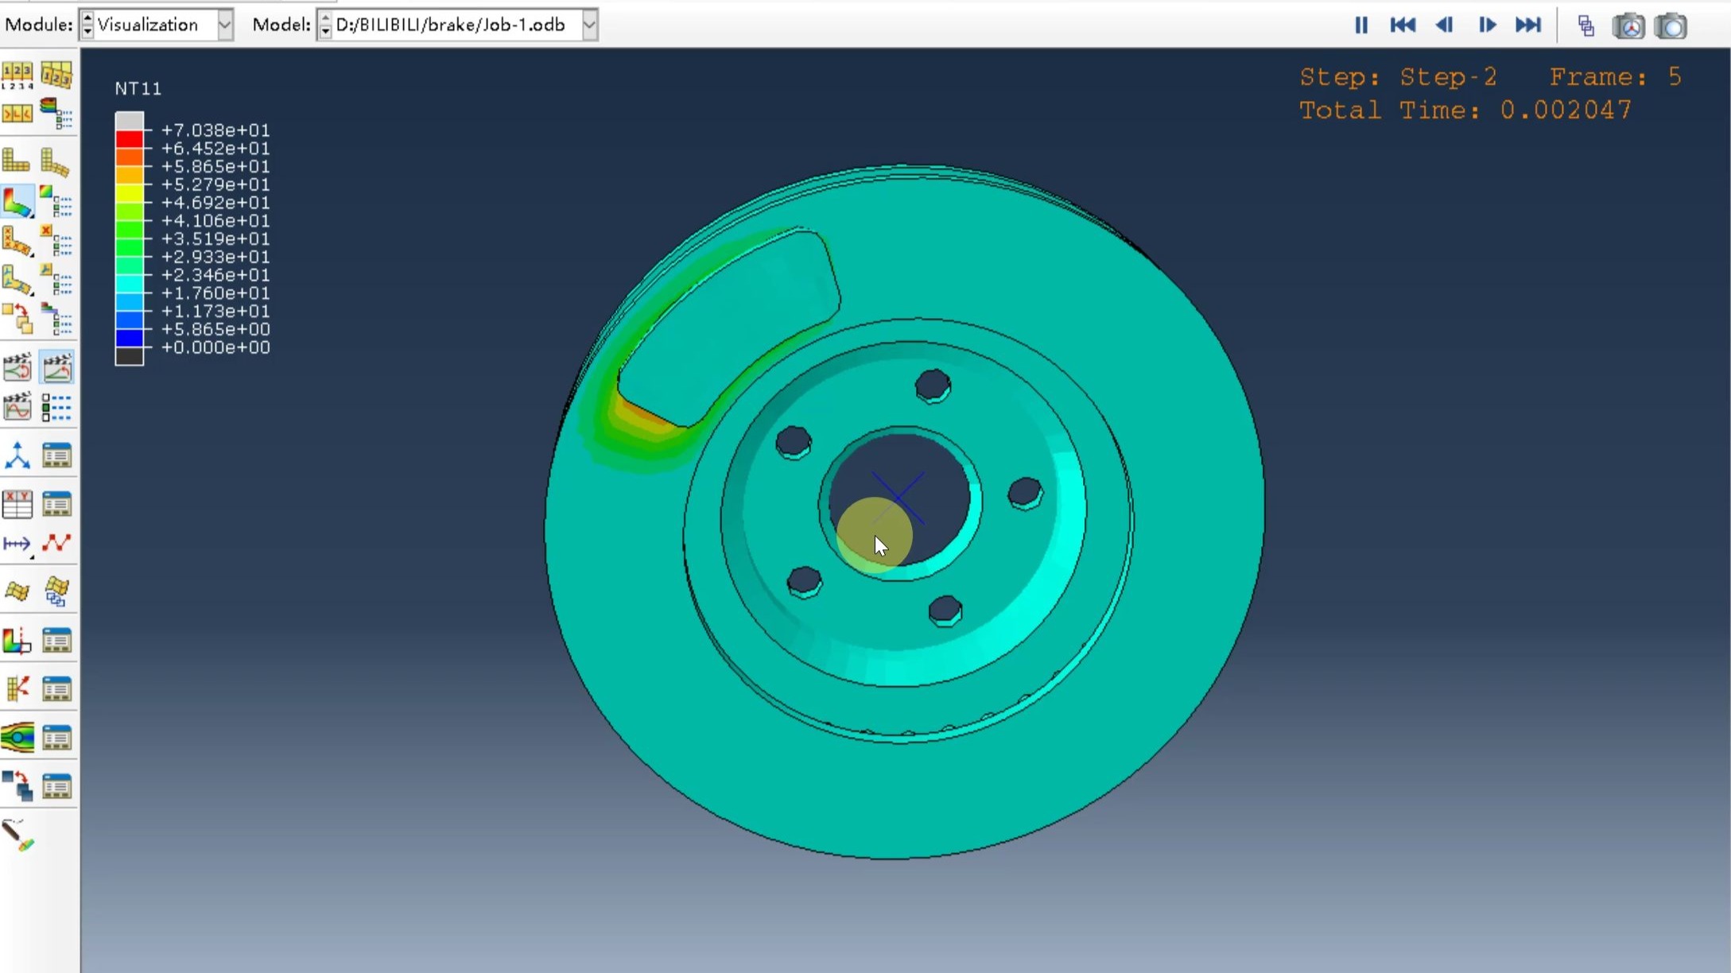
Task: Step to previous frame
Action: (1445, 25)
